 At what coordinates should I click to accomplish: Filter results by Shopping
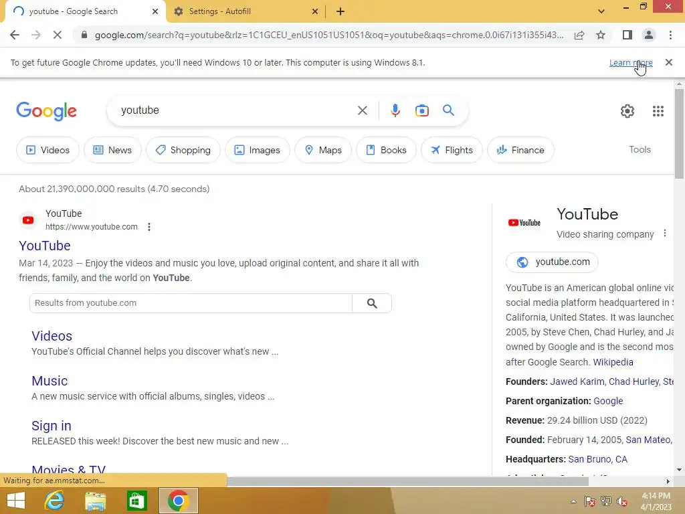coord(183,150)
